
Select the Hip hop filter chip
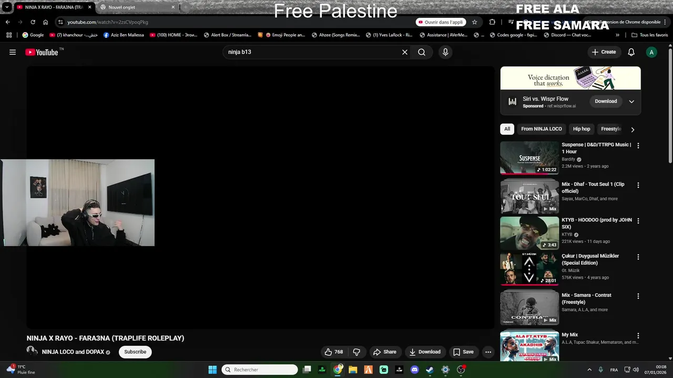[x=582, y=129]
